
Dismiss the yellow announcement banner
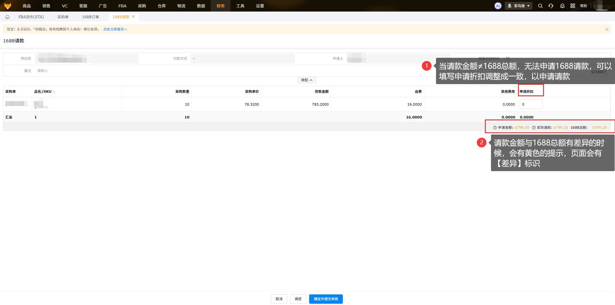click(x=607, y=29)
